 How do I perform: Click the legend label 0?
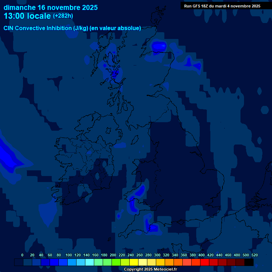pos(22,255)
